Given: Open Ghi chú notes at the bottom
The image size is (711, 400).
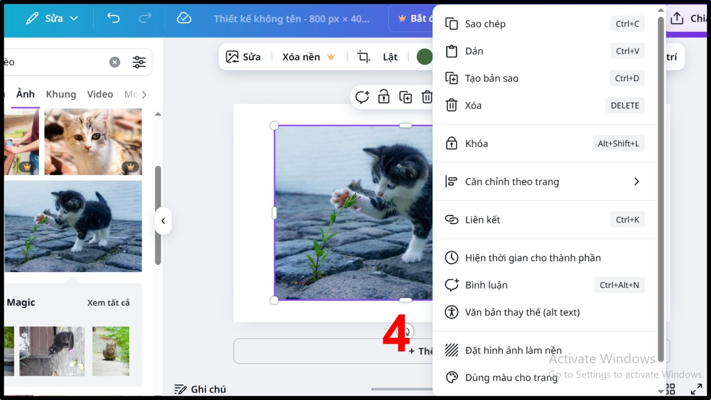Looking at the screenshot, I should tap(200, 389).
